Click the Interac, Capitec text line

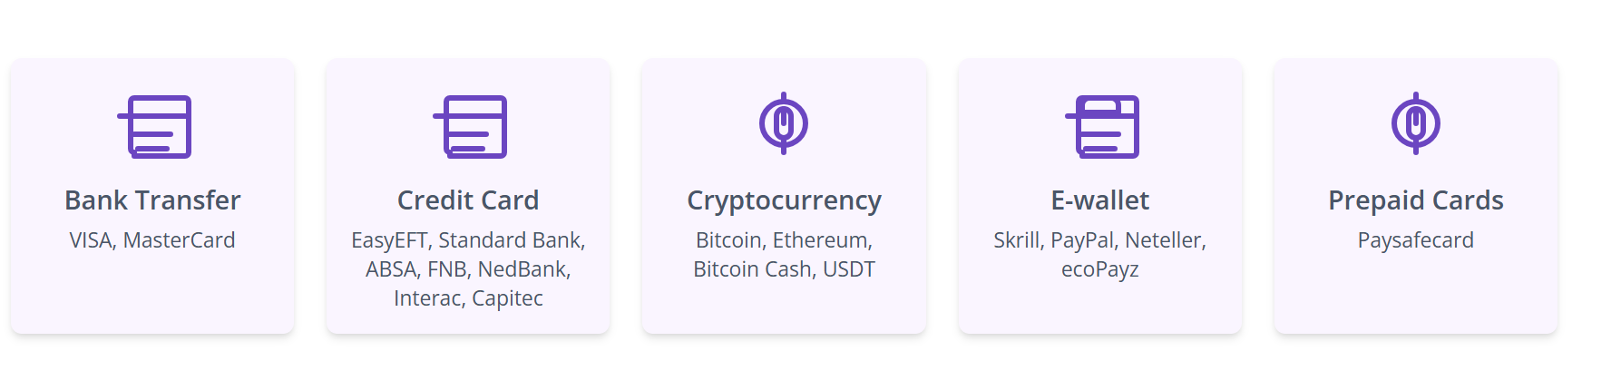468,298
